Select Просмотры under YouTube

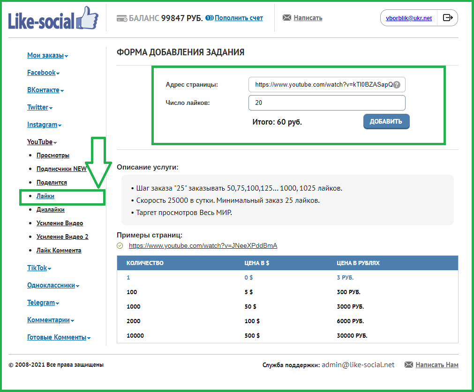pyautogui.click(x=53, y=155)
